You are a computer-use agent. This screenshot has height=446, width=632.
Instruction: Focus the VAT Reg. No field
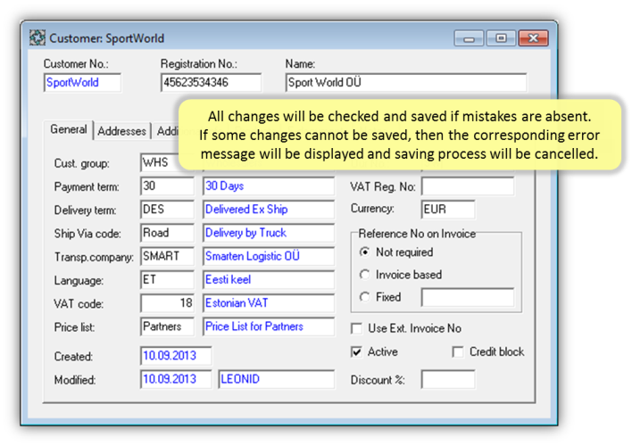468,186
